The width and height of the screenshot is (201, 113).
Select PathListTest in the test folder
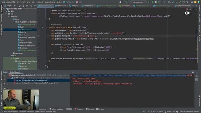pyautogui.click(x=25, y=63)
